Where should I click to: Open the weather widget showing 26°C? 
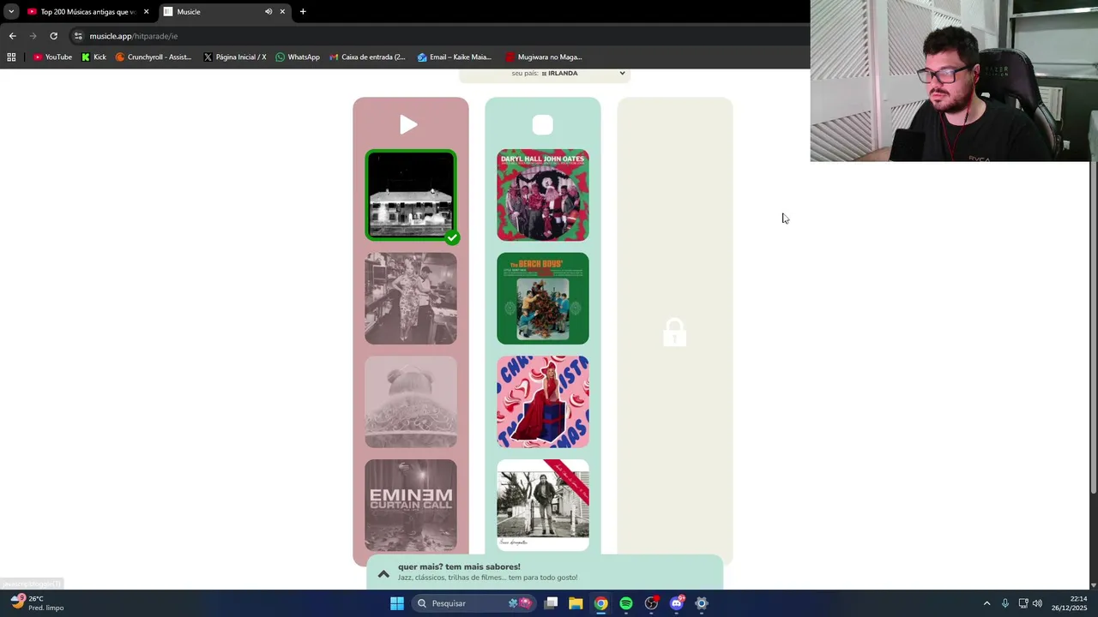pos(38,603)
